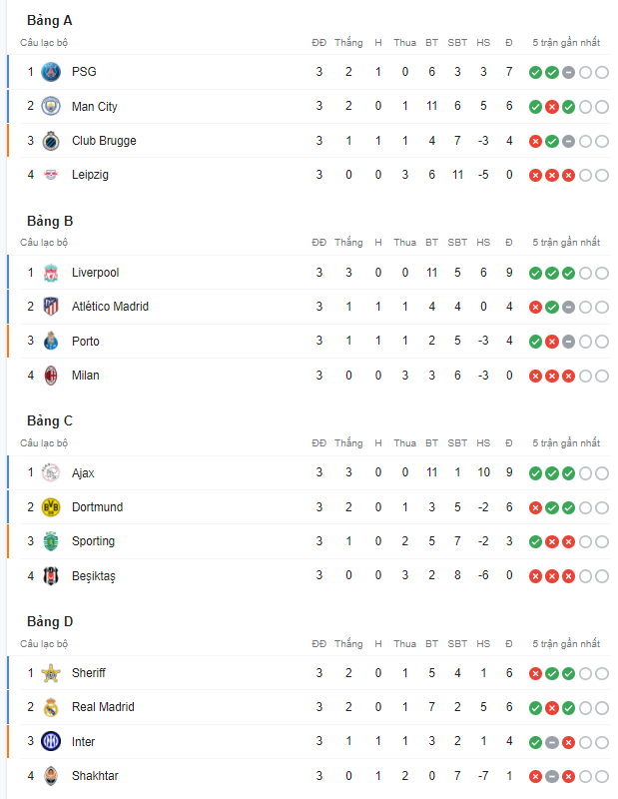Open the Beşiktaş team link
The height and width of the screenshot is (799, 618).
click(94, 576)
